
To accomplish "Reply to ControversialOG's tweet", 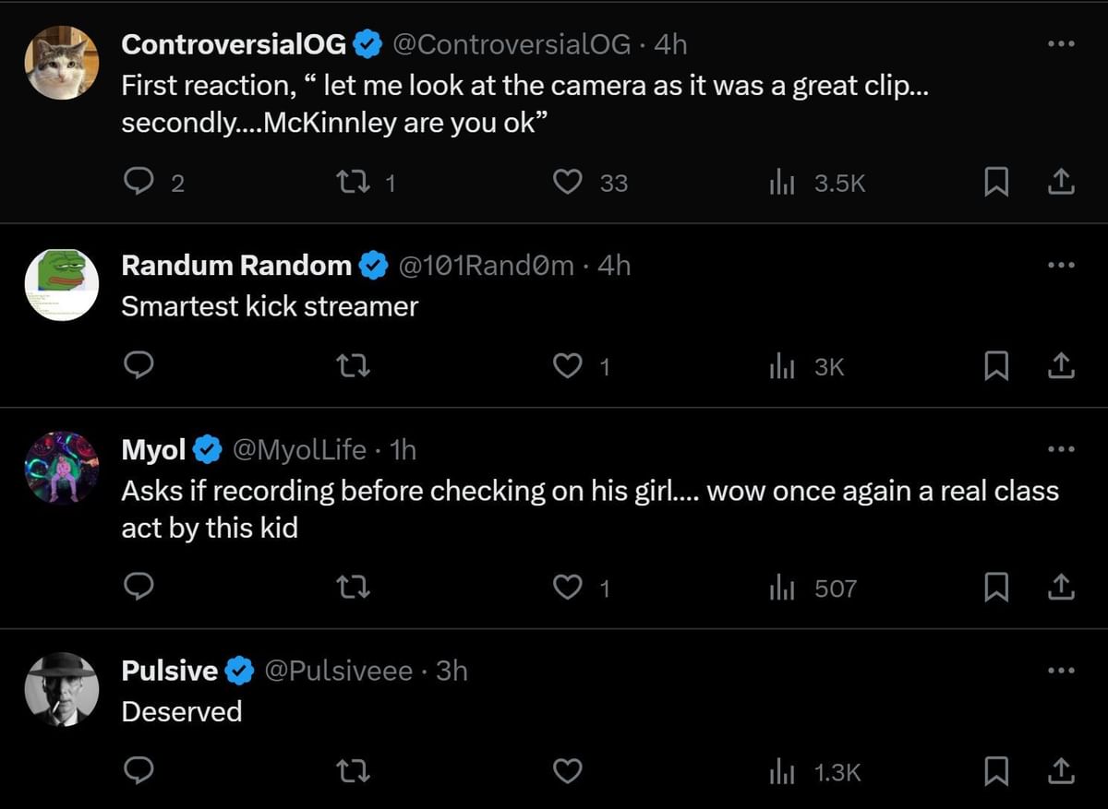I will coord(138,184).
